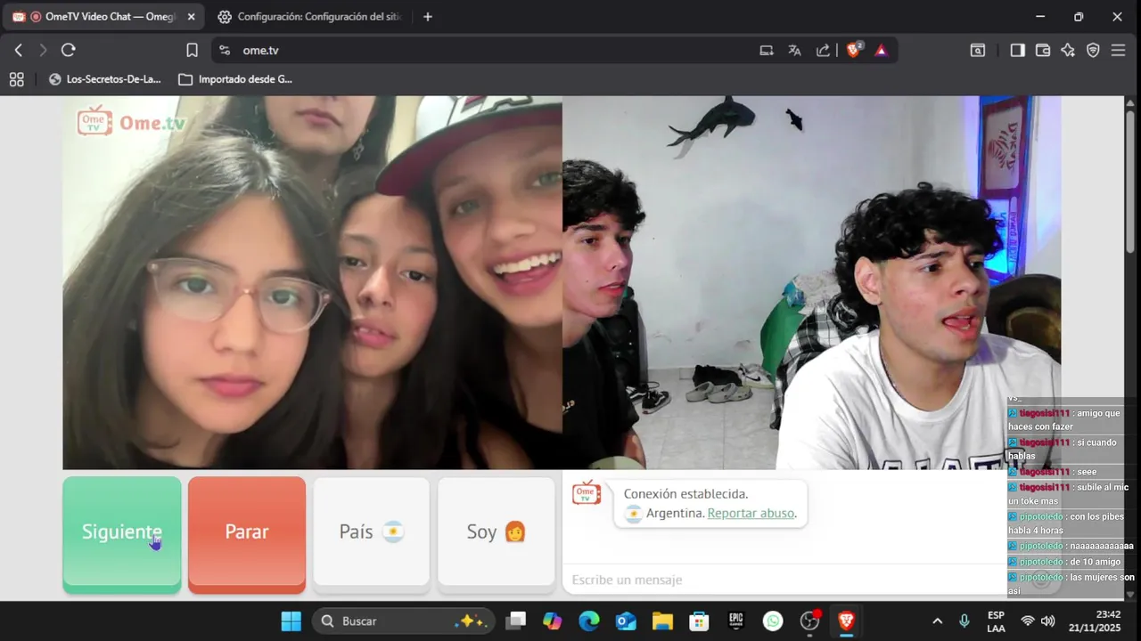Image resolution: width=1141 pixels, height=641 pixels.
Task: Go forward in browser history
Action: pos(43,51)
